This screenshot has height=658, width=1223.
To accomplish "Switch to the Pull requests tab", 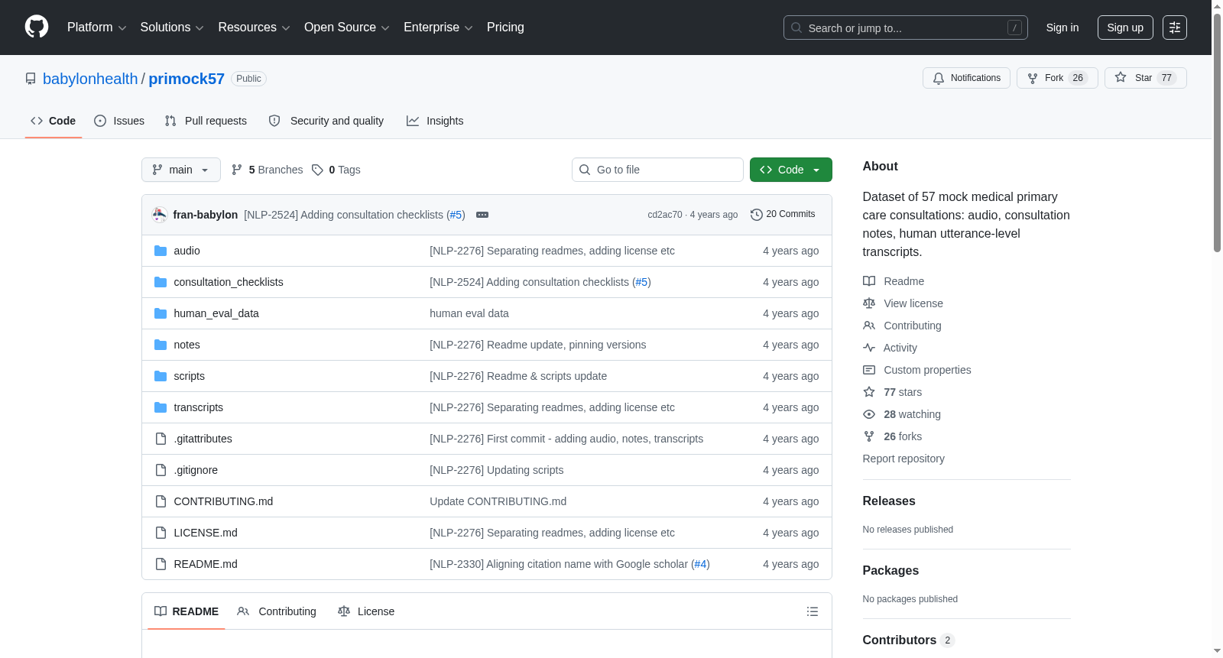I will (206, 121).
